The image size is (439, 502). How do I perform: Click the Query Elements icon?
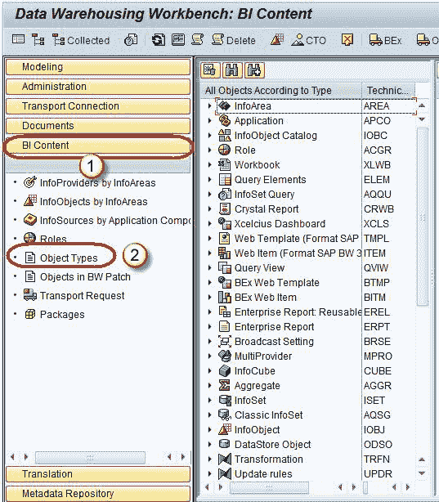[225, 180]
